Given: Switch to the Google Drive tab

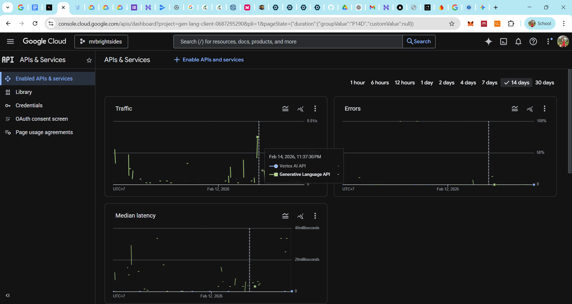Looking at the screenshot, I should [345, 7].
